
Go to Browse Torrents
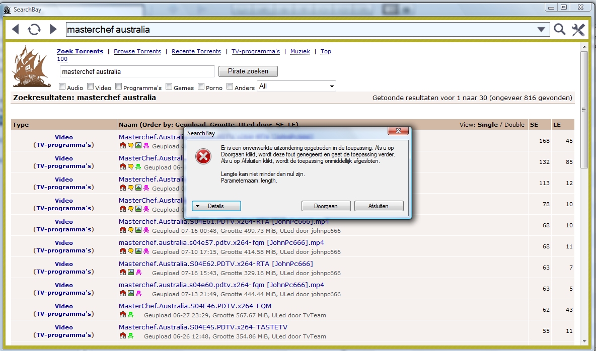coord(137,51)
